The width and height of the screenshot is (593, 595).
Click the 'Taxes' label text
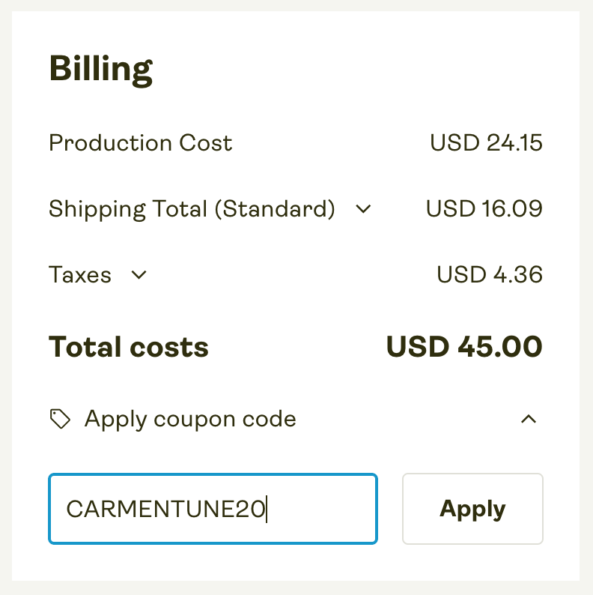tap(80, 275)
